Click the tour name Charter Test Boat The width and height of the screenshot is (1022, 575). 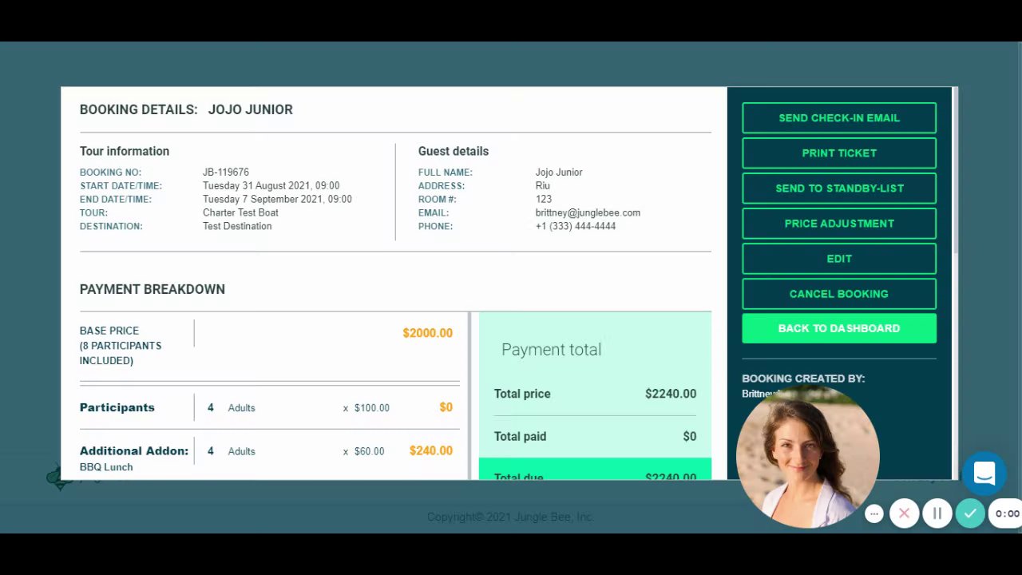(x=240, y=213)
